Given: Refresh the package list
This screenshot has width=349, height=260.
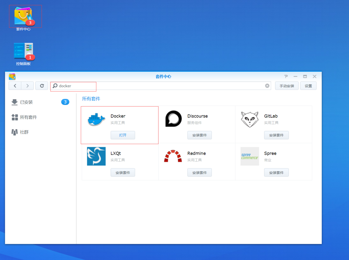Looking at the screenshot, I should pyautogui.click(x=41, y=85).
